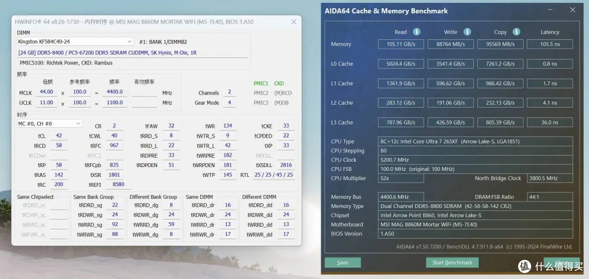Click the tXSR value 1801

point(114,175)
